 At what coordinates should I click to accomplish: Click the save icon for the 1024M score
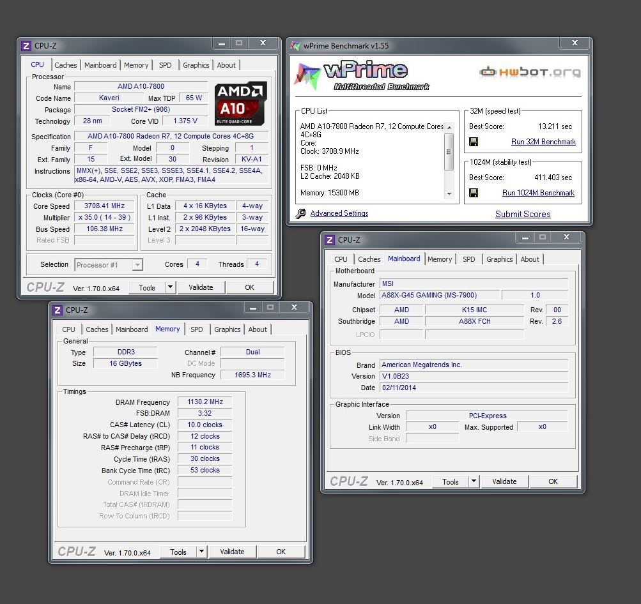474,193
